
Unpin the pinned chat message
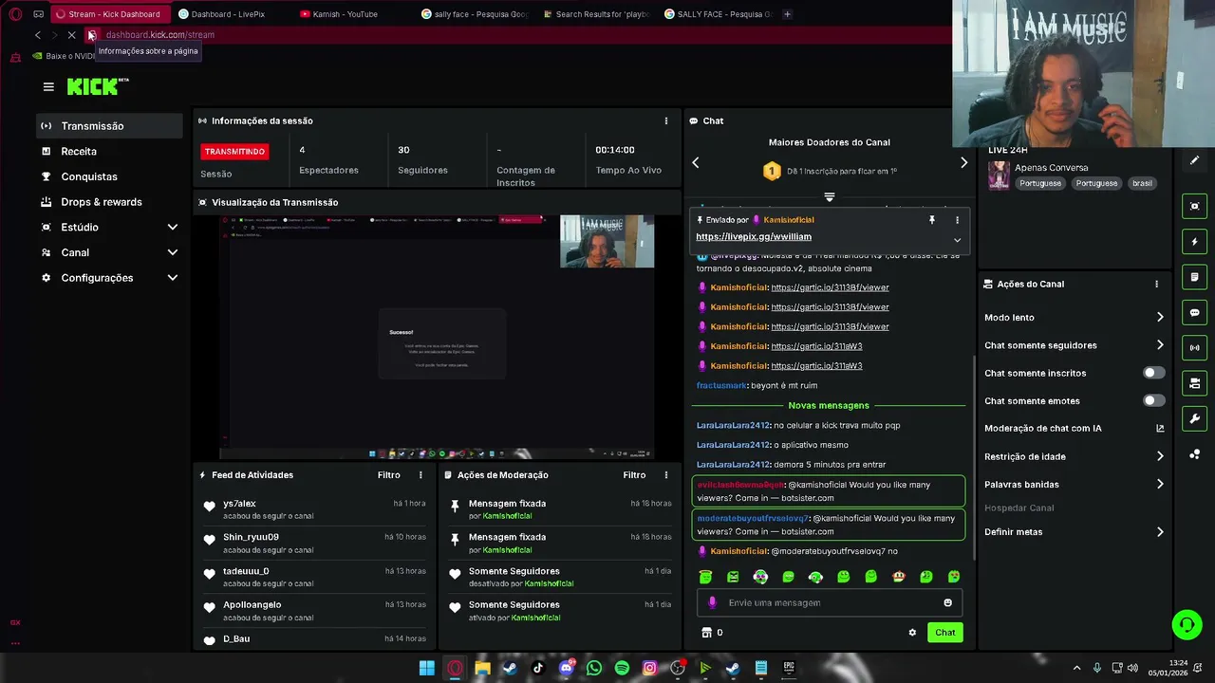click(x=932, y=220)
